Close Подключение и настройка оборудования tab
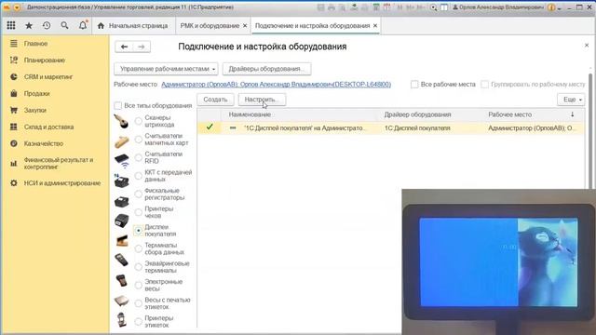This screenshot has width=596, height=335. (x=375, y=25)
